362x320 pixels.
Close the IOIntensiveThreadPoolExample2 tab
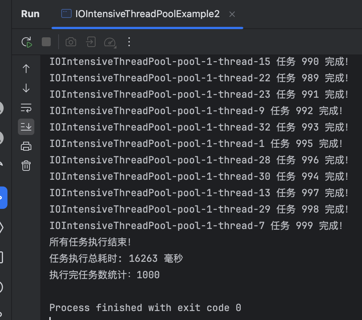[x=232, y=14]
